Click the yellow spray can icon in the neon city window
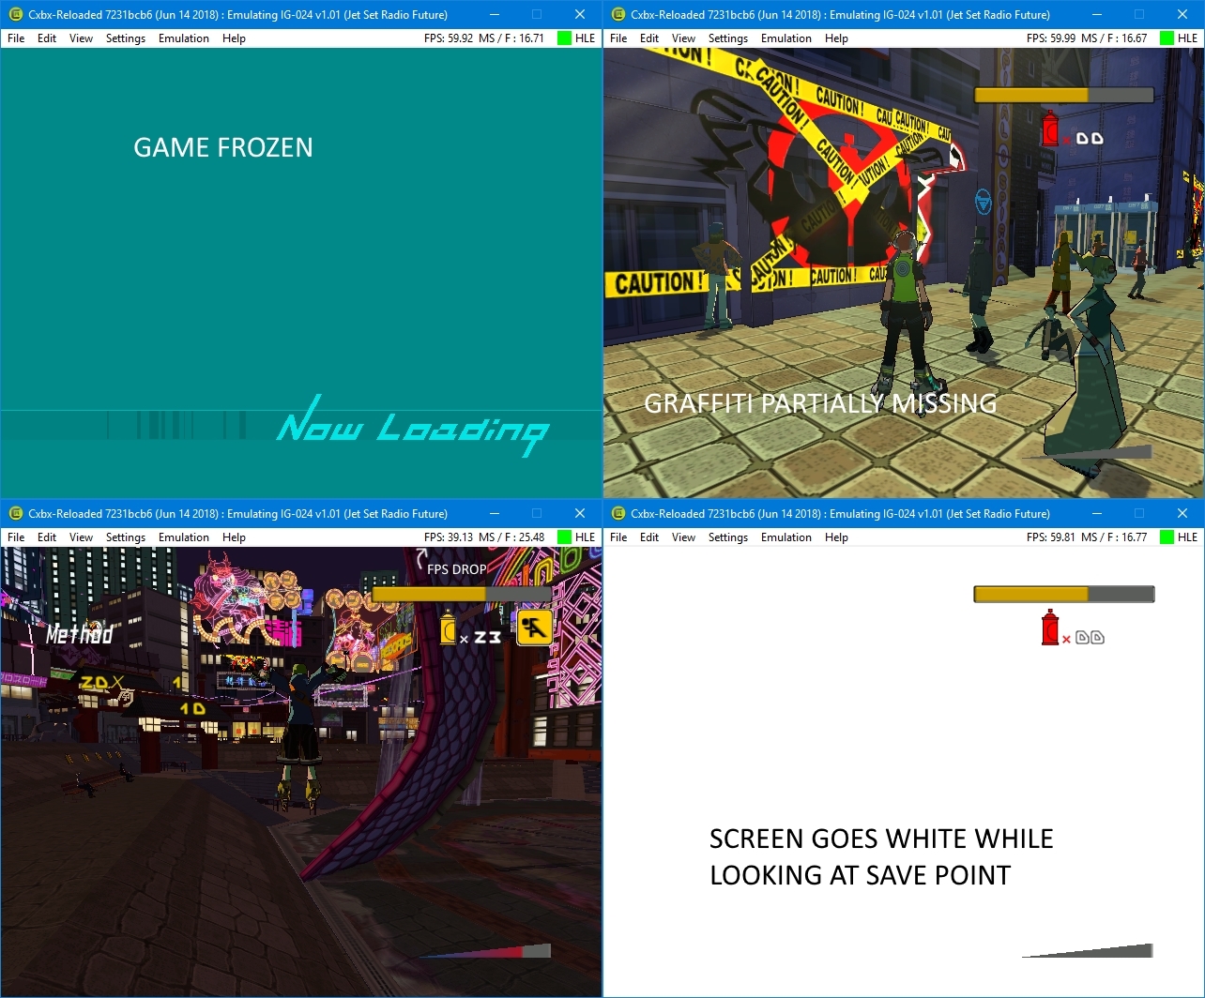Image resolution: width=1205 pixels, height=998 pixels. pyautogui.click(x=449, y=627)
